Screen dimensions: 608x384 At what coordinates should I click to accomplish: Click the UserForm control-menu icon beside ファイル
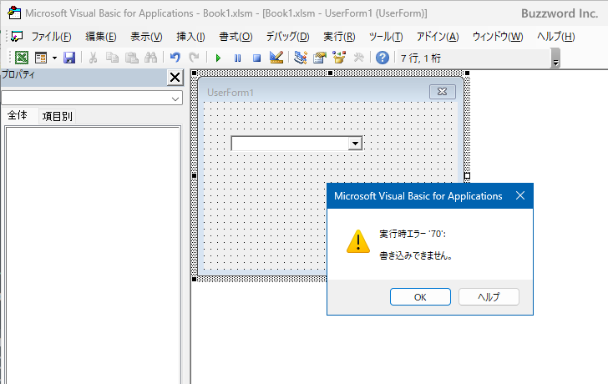(17, 37)
